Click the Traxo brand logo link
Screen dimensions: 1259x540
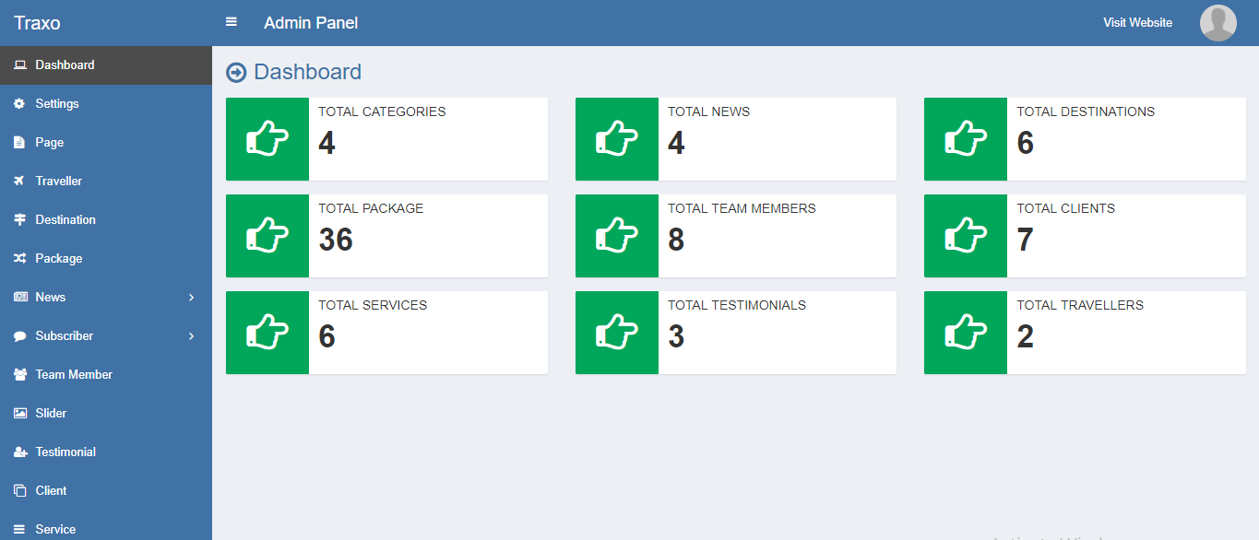click(x=37, y=23)
